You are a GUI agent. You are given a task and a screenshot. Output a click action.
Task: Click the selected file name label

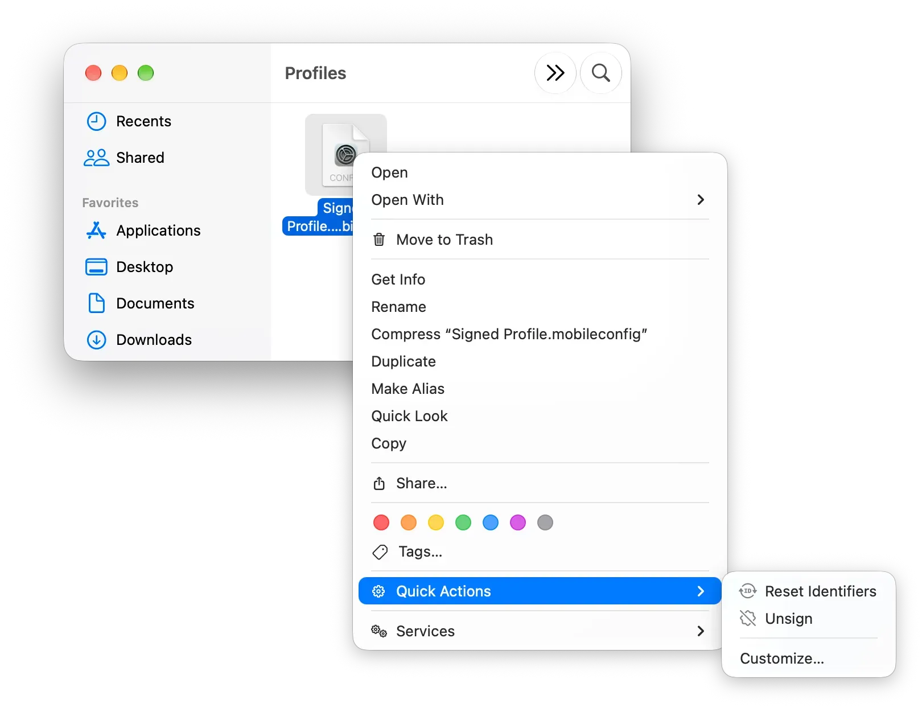click(318, 217)
